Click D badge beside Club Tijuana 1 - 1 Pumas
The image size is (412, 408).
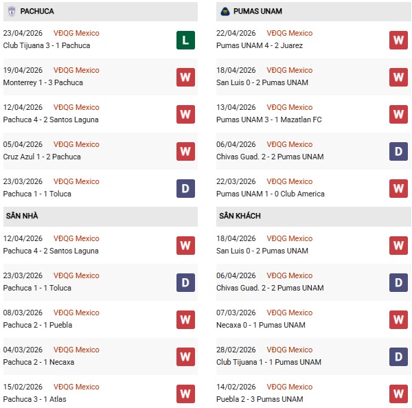coord(398,356)
